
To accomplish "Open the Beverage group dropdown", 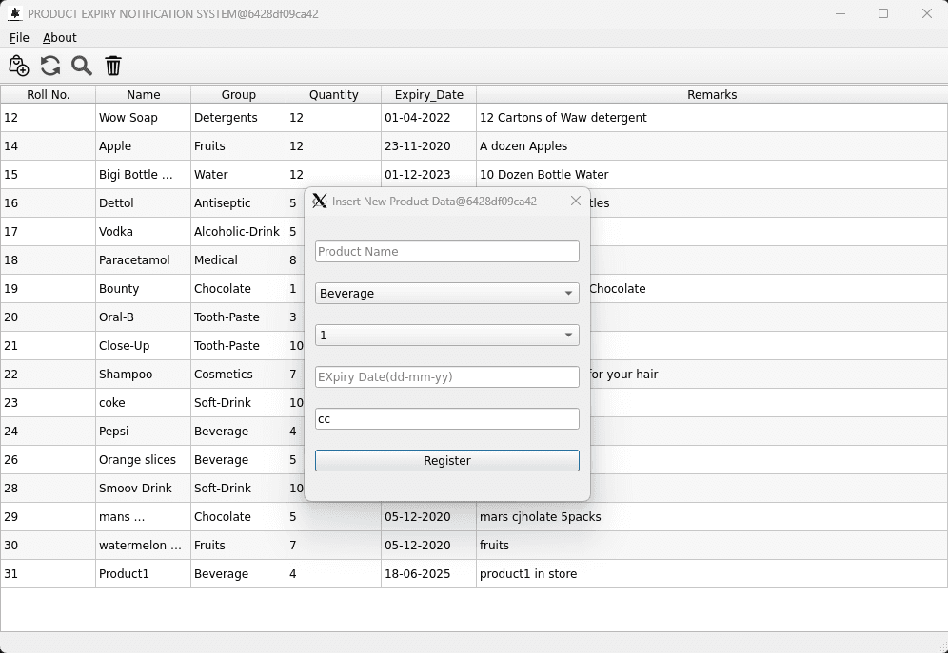I will point(446,294).
